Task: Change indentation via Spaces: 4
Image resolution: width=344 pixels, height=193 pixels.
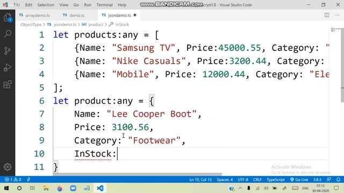Action: [225, 180]
